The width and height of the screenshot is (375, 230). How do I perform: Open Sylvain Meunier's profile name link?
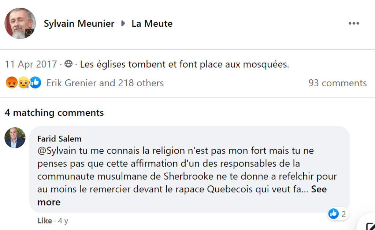[79, 24]
